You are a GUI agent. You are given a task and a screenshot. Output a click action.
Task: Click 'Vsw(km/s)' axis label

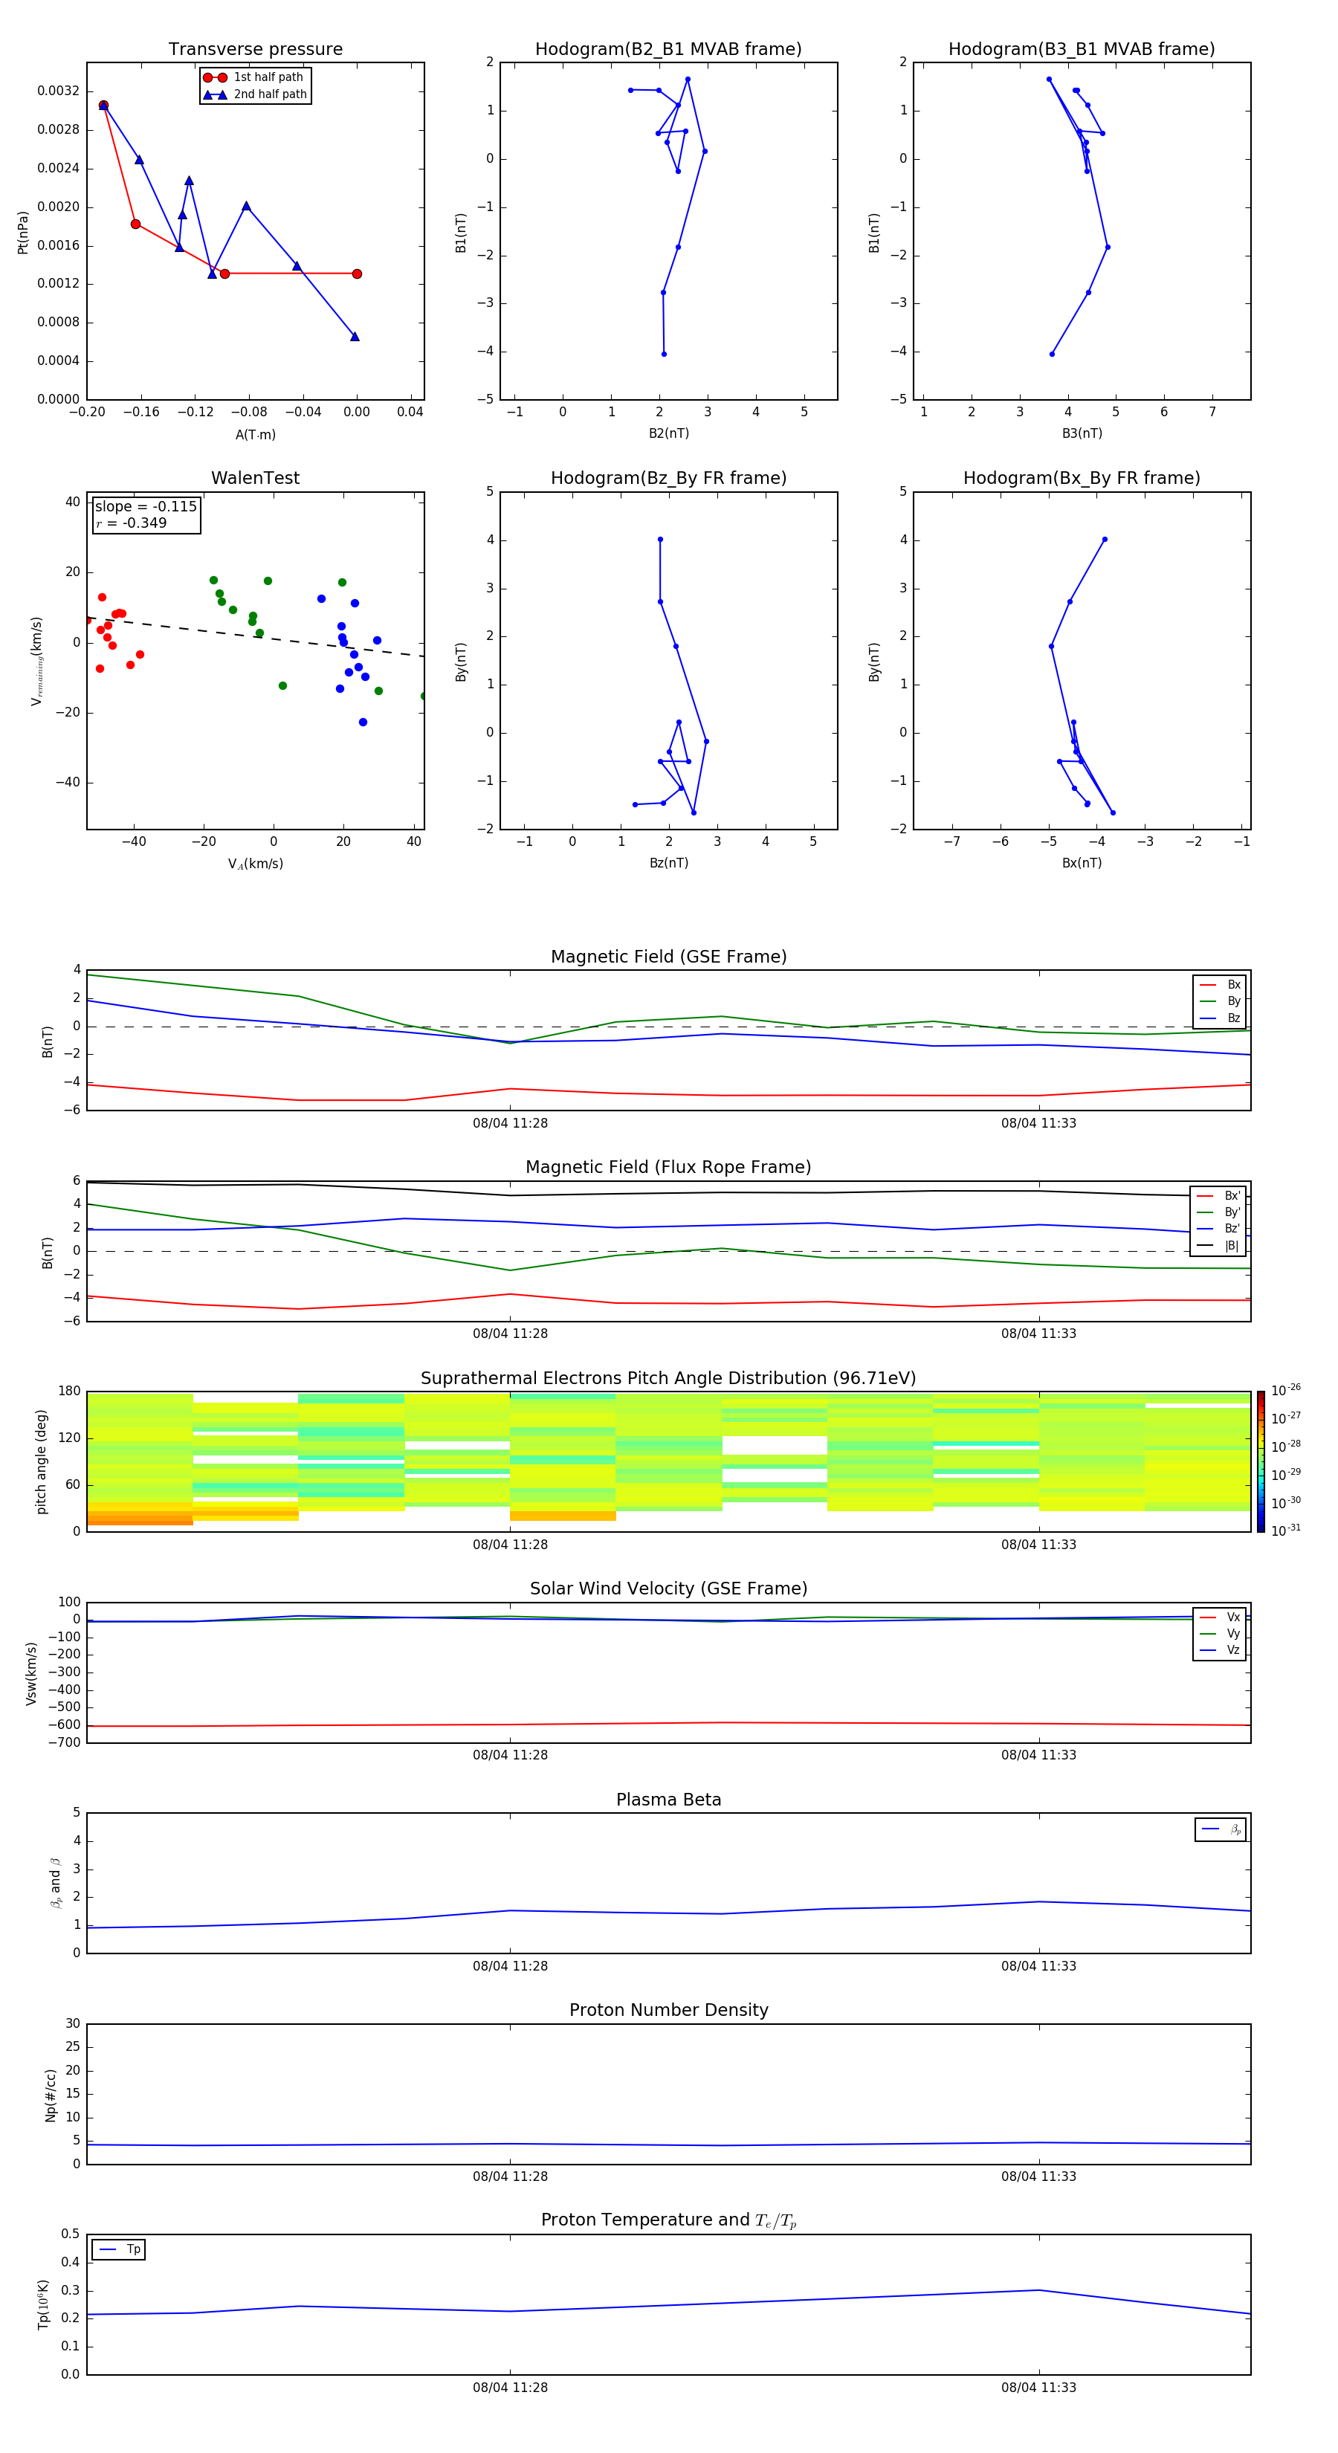31,1673
